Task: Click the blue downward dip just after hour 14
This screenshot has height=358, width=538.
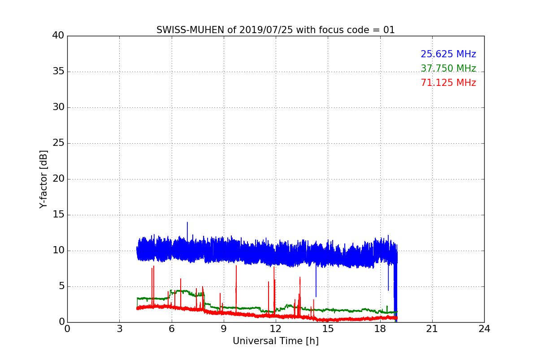Action: point(316,282)
